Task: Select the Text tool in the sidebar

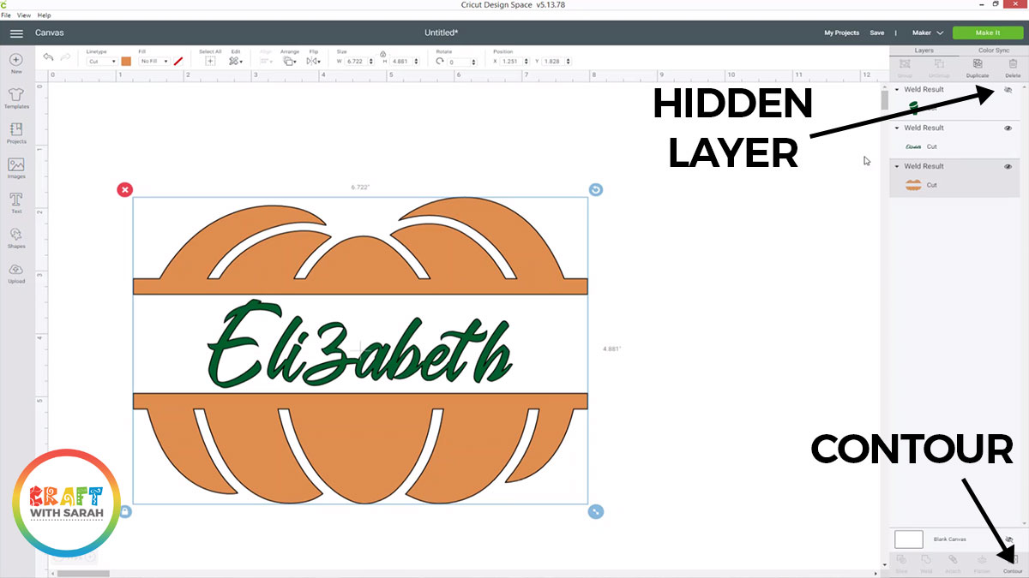Action: tap(16, 202)
